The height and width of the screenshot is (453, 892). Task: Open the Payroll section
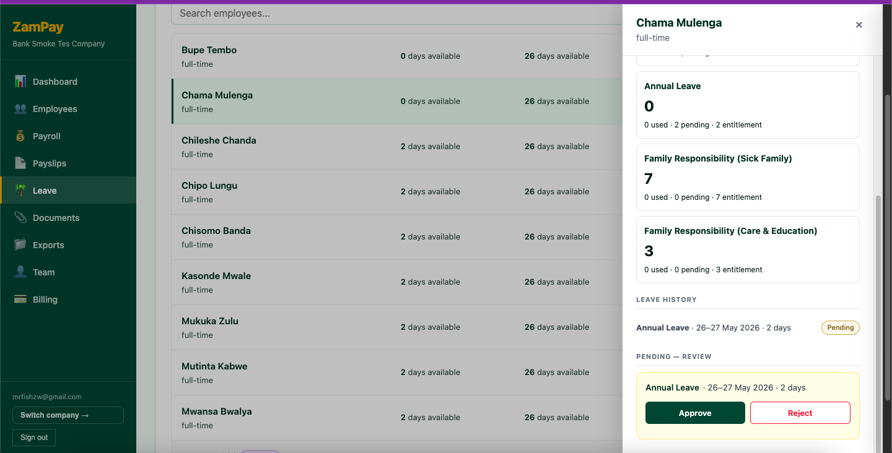click(x=68, y=136)
